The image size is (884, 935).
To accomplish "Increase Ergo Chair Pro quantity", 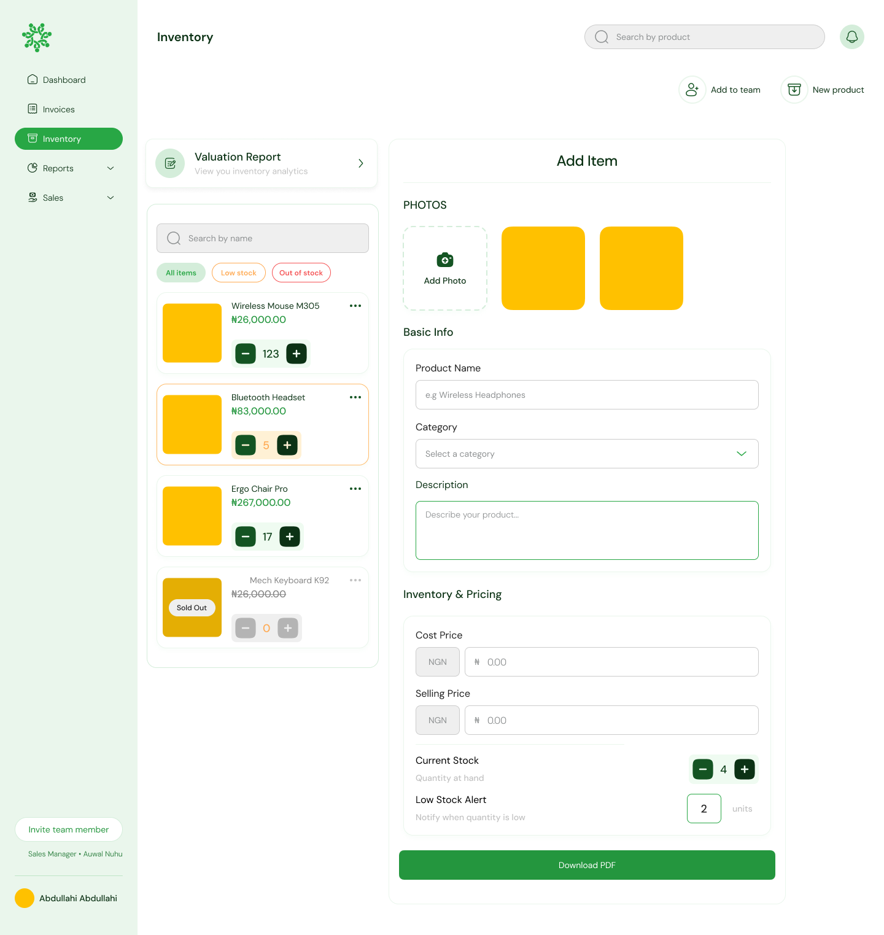I will tap(290, 537).
